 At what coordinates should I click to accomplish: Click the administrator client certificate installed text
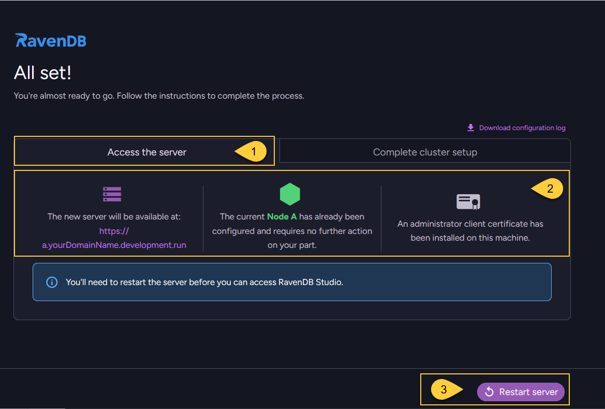pyautogui.click(x=470, y=231)
